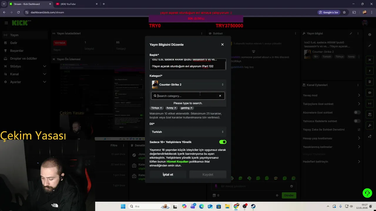Click the lightning bolt icon in right rail
376x211 pixels.
click(370, 71)
